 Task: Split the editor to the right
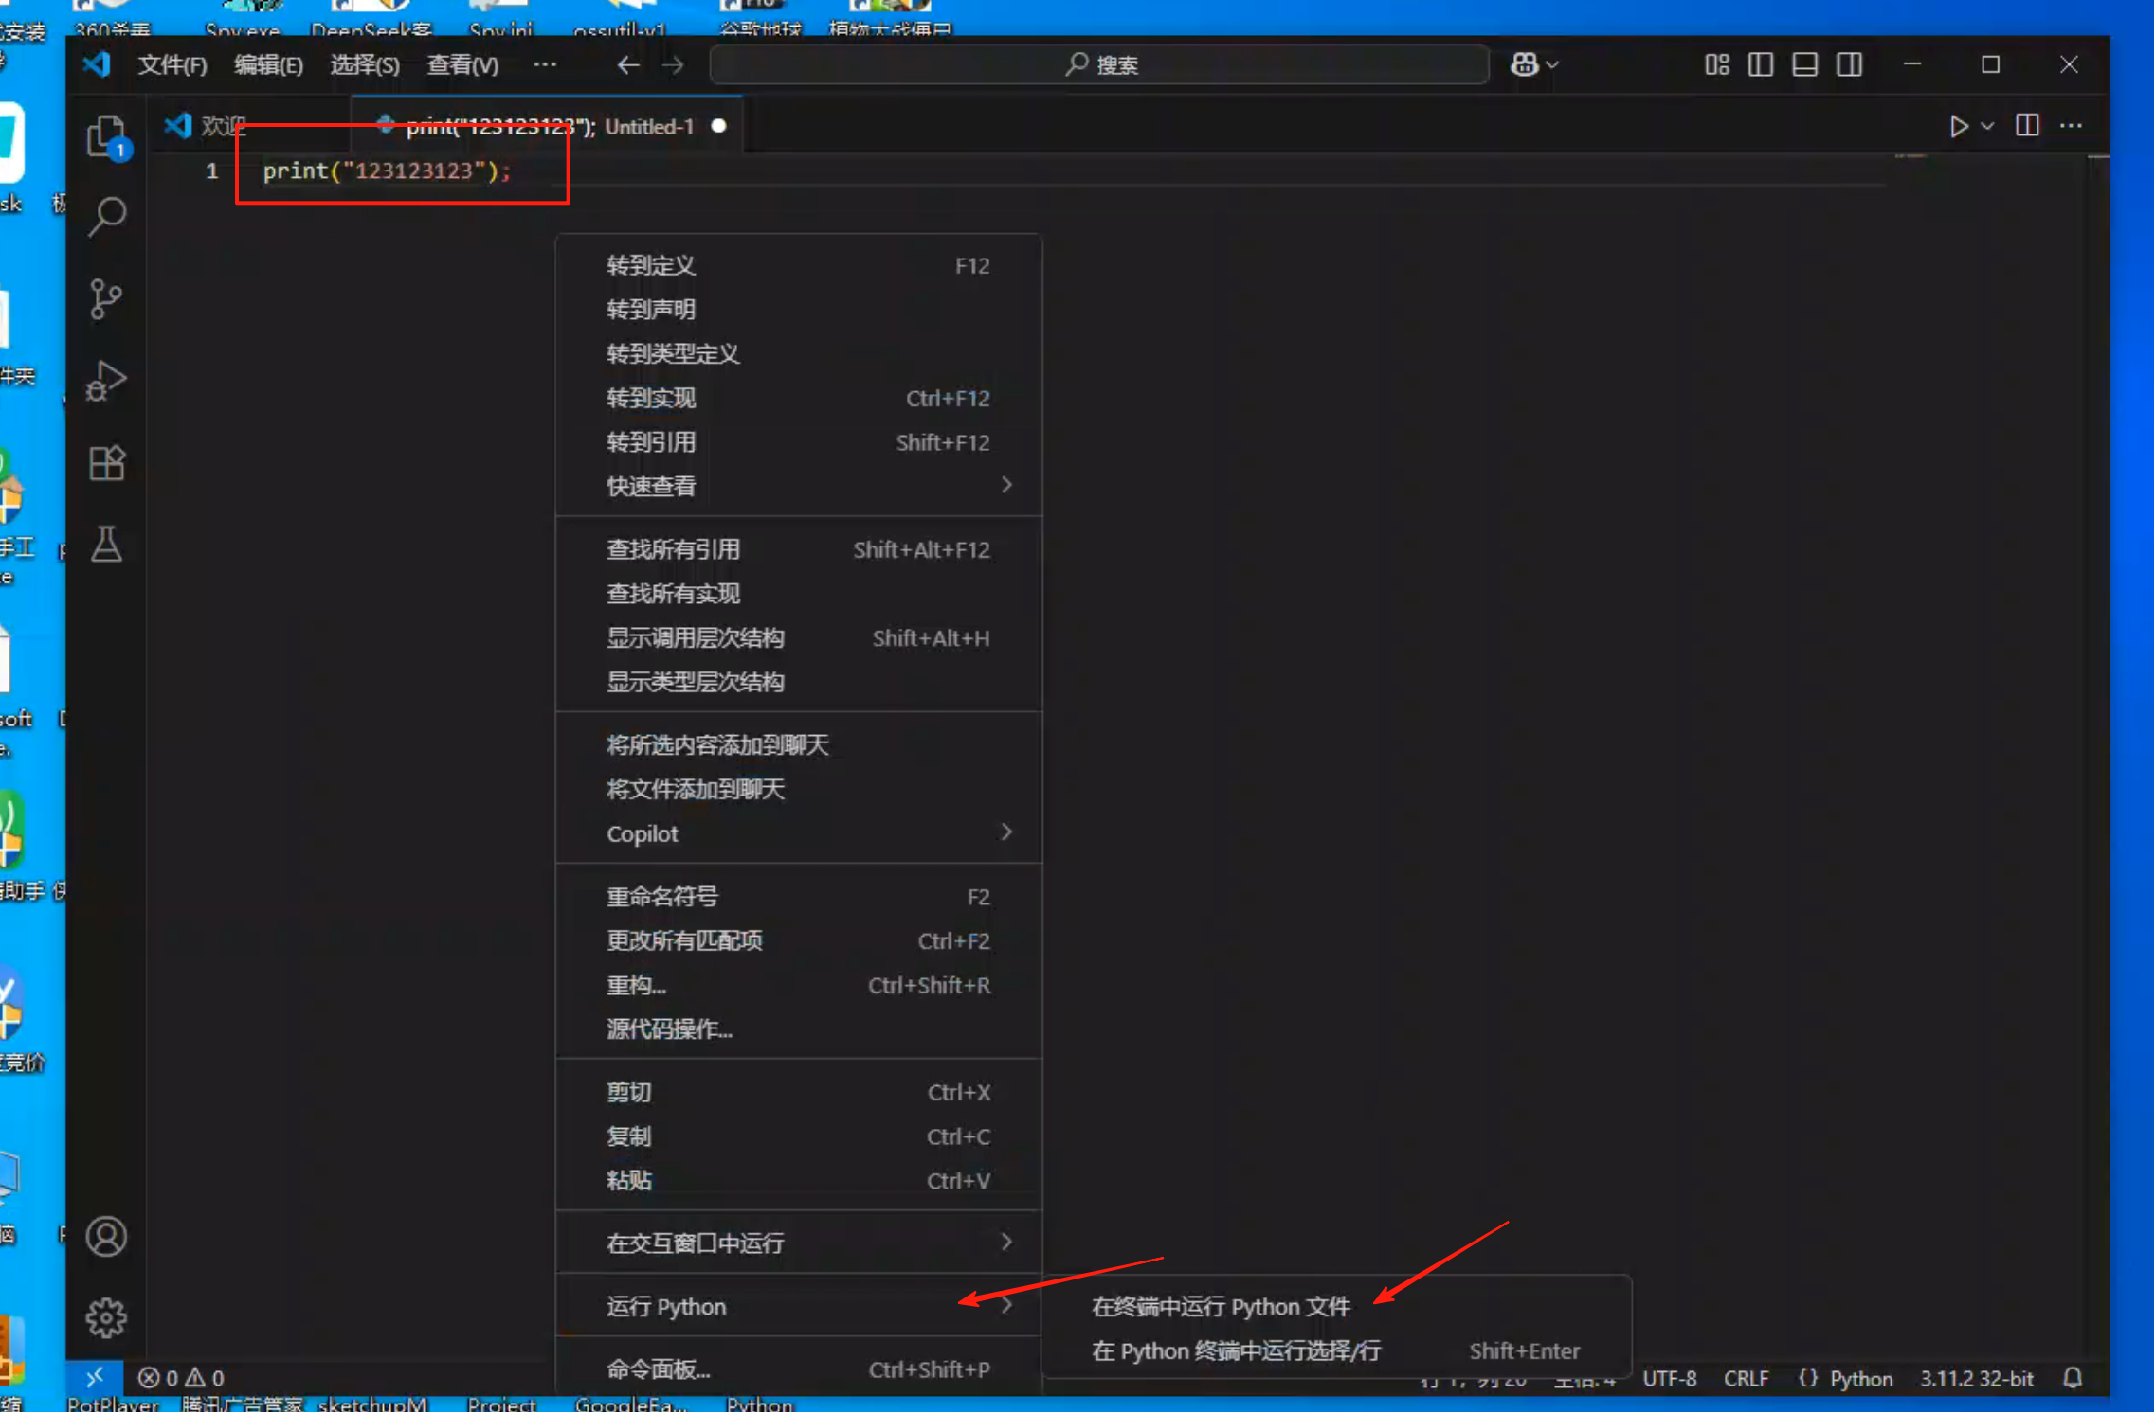(x=2027, y=125)
